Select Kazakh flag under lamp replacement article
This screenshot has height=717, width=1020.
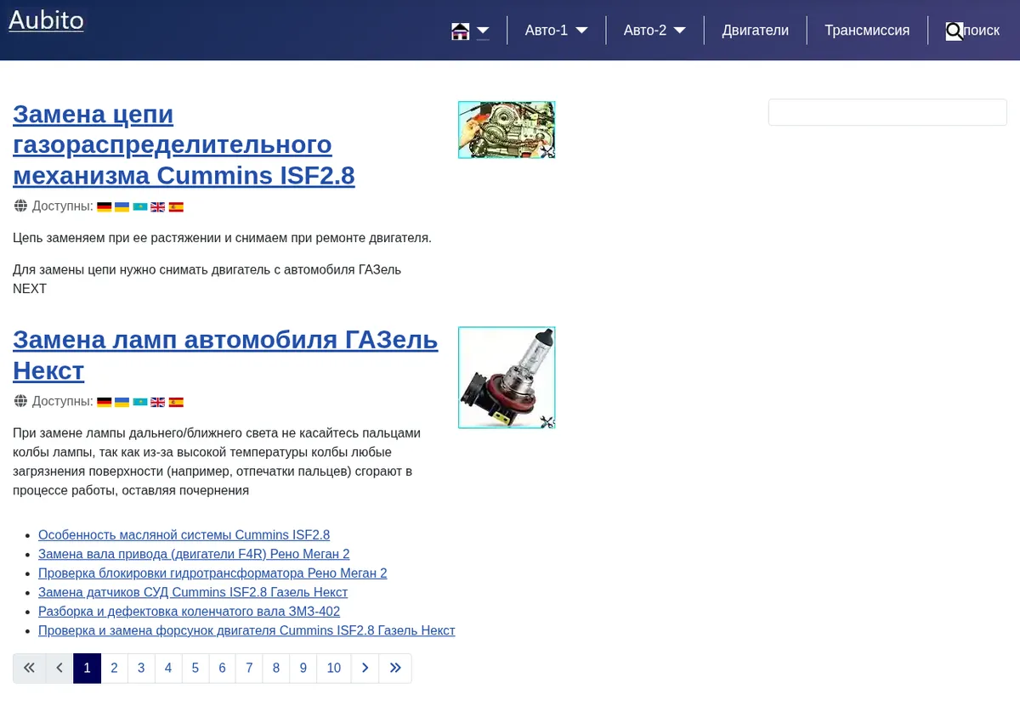[140, 402]
